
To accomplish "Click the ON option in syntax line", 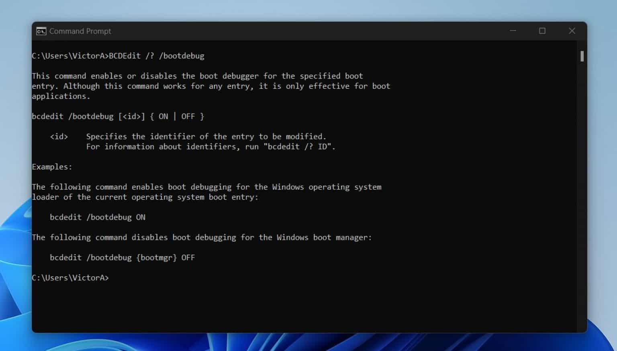I will point(163,116).
